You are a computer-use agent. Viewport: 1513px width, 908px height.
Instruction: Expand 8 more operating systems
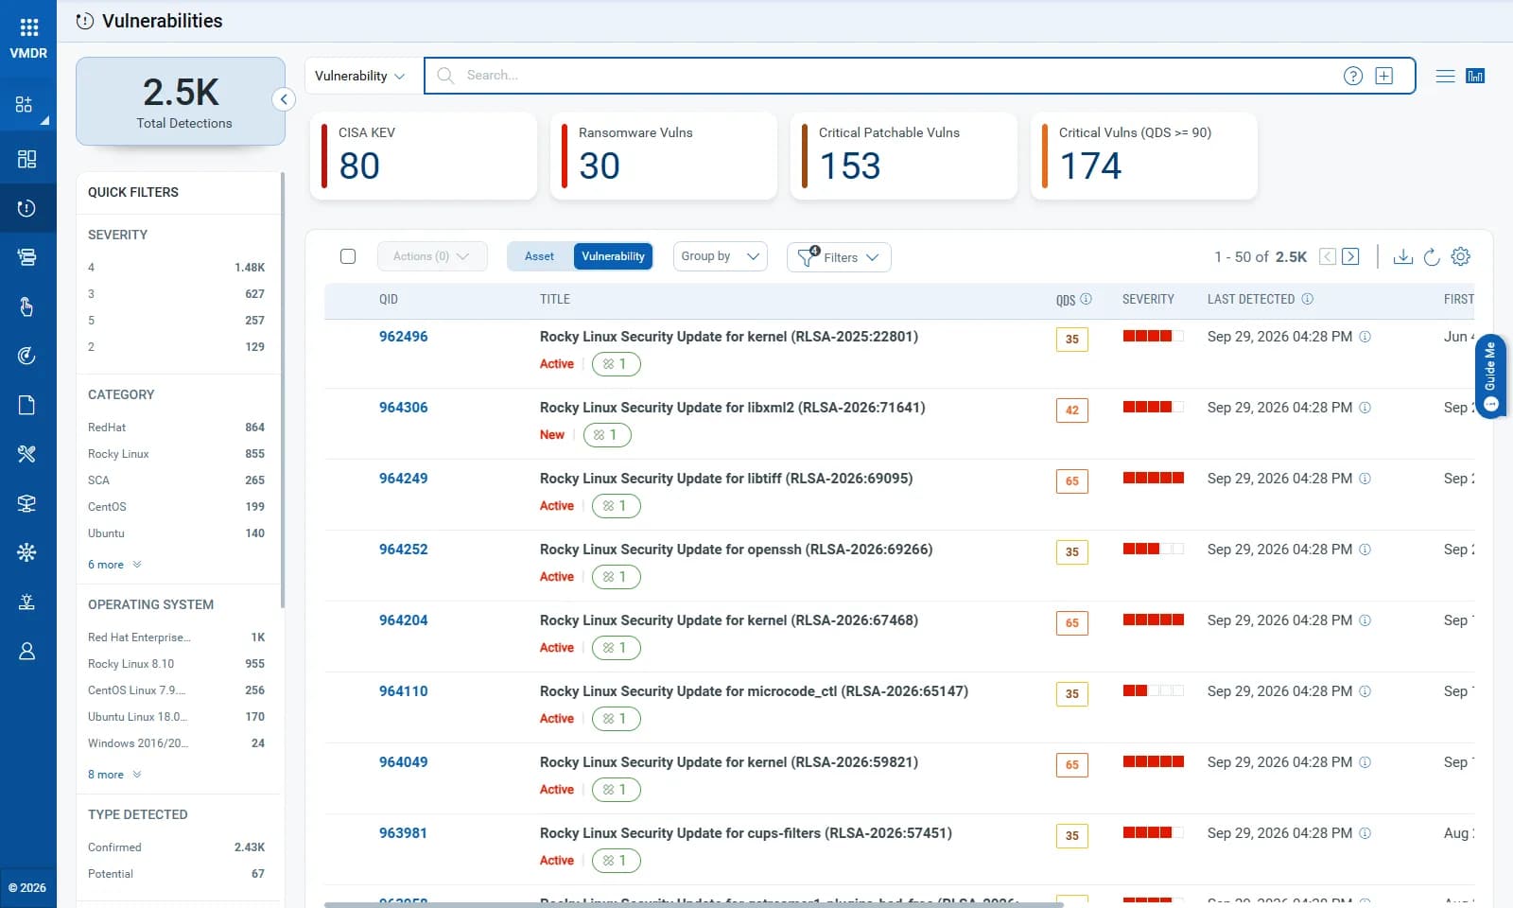(114, 775)
